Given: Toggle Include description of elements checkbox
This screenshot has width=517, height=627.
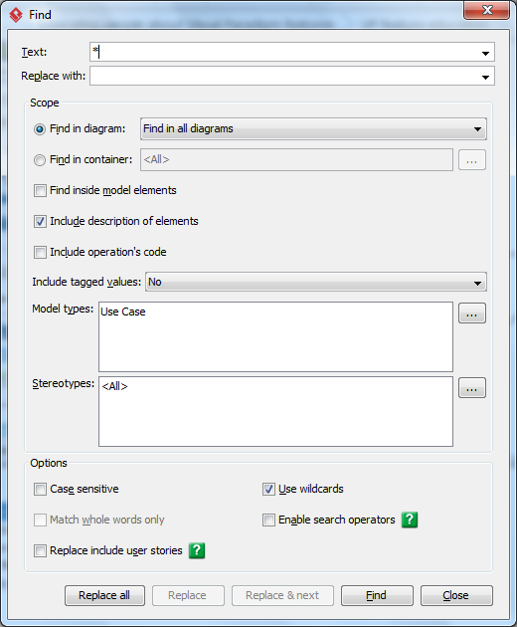Looking at the screenshot, I should (40, 221).
